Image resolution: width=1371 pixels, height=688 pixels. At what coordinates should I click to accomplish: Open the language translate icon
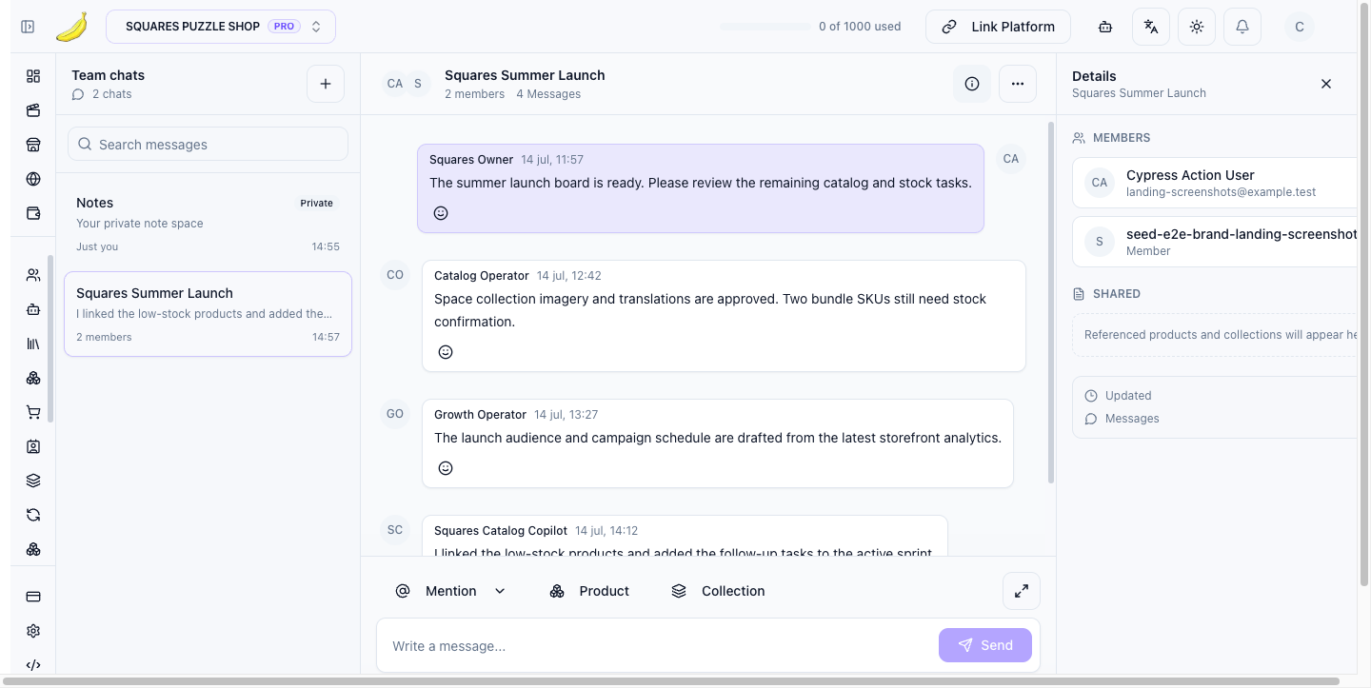pyautogui.click(x=1151, y=27)
